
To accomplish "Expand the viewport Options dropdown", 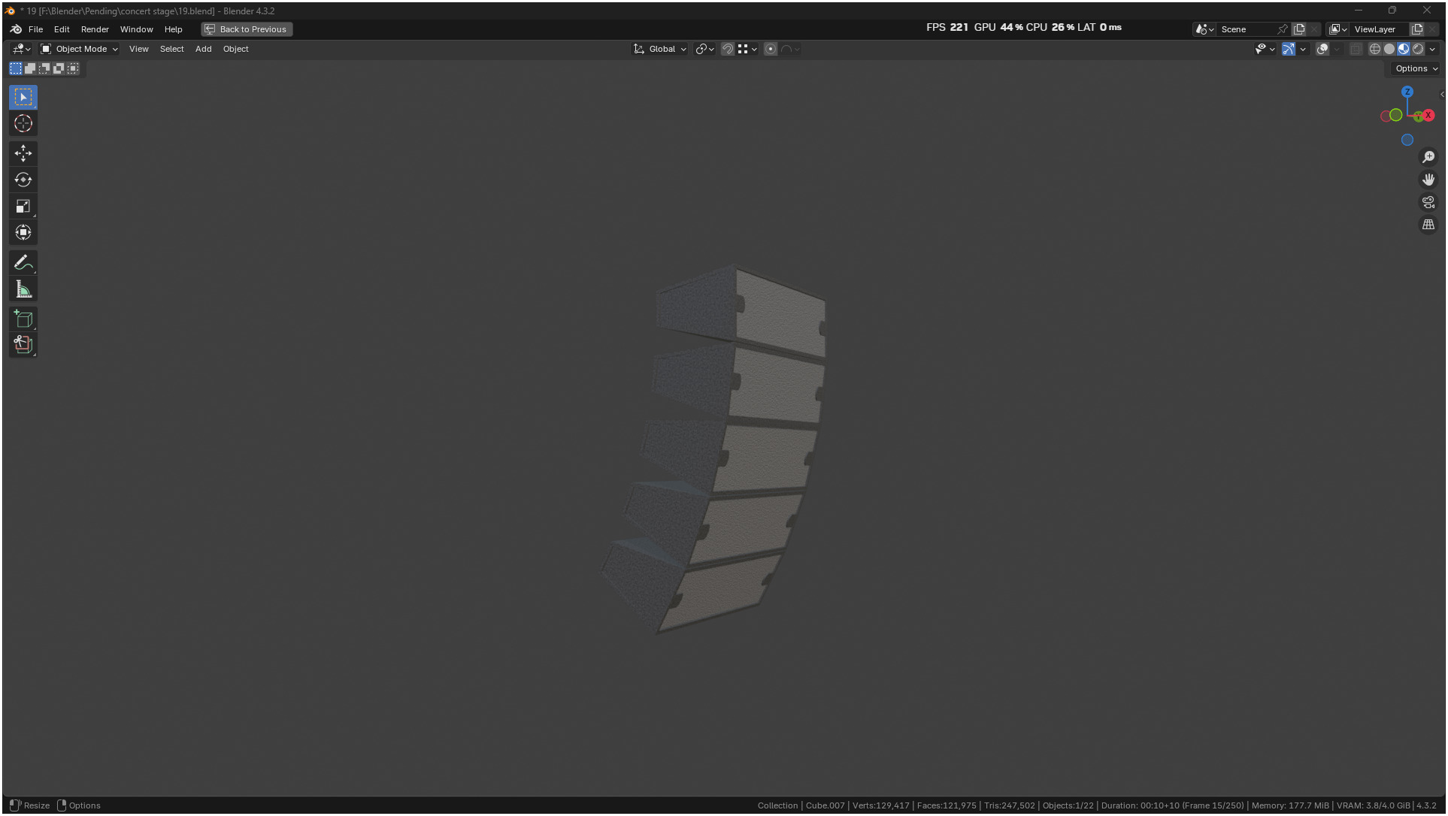I will [1416, 68].
